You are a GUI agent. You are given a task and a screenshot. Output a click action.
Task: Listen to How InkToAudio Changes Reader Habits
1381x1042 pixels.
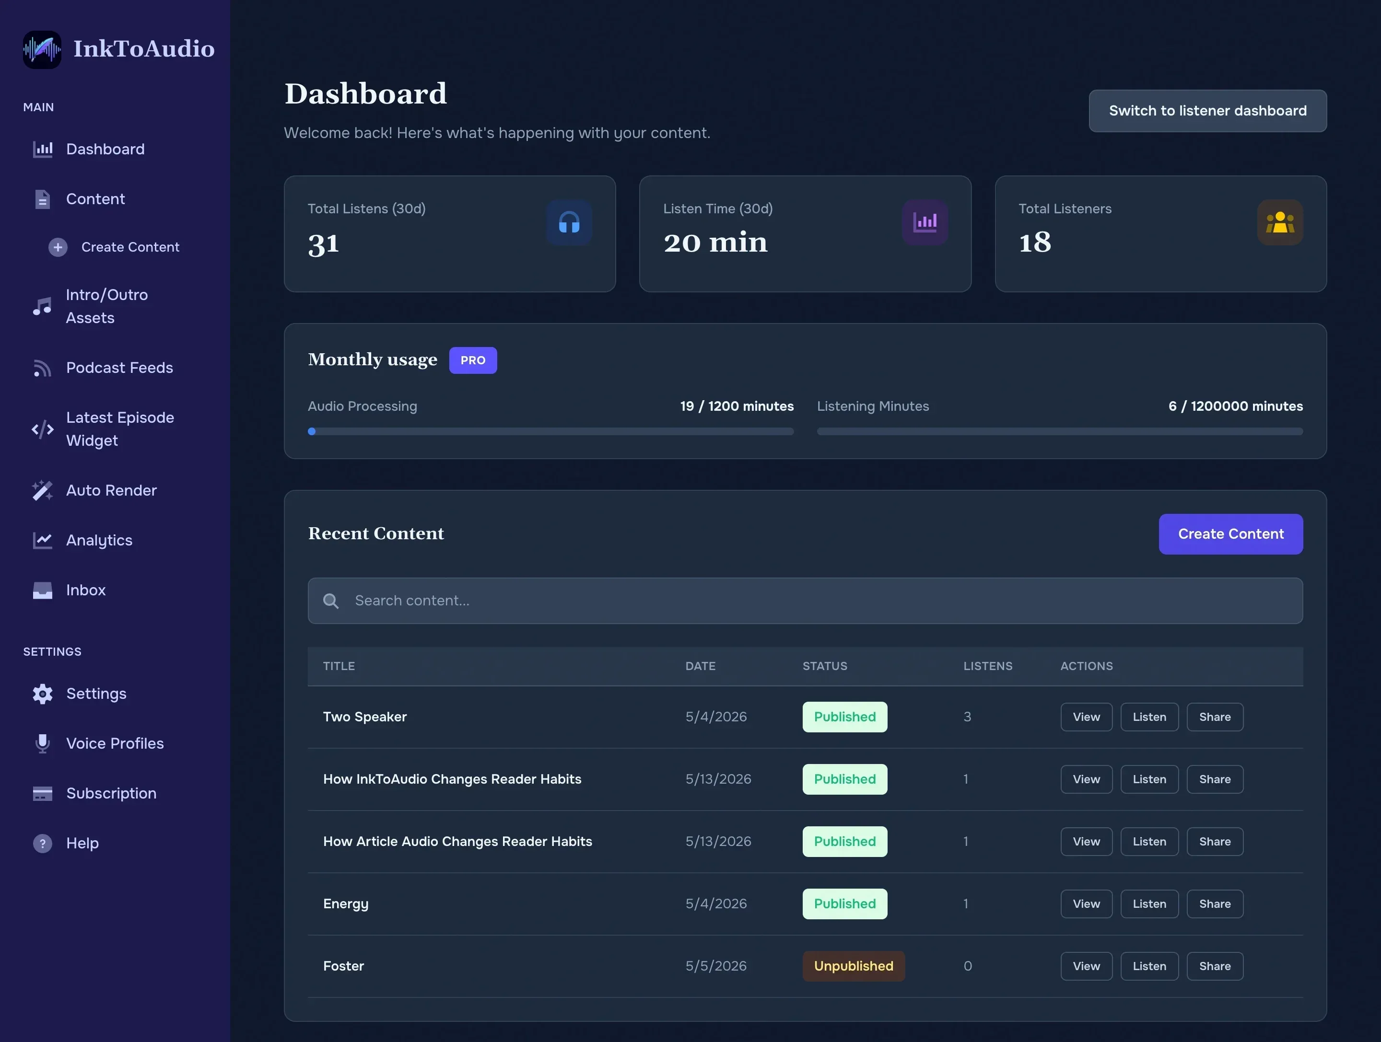click(1149, 779)
